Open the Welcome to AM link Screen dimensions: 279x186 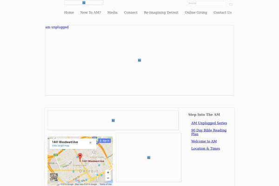coord(204,141)
